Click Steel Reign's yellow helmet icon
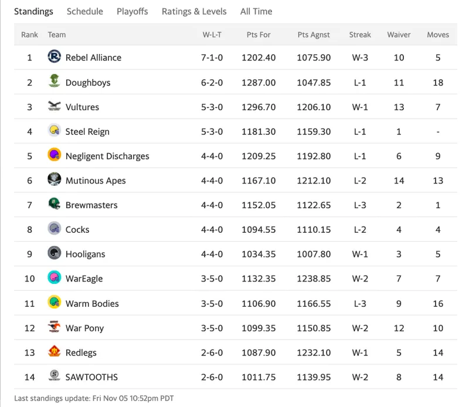This screenshot has width=469, height=407. pos(54,130)
